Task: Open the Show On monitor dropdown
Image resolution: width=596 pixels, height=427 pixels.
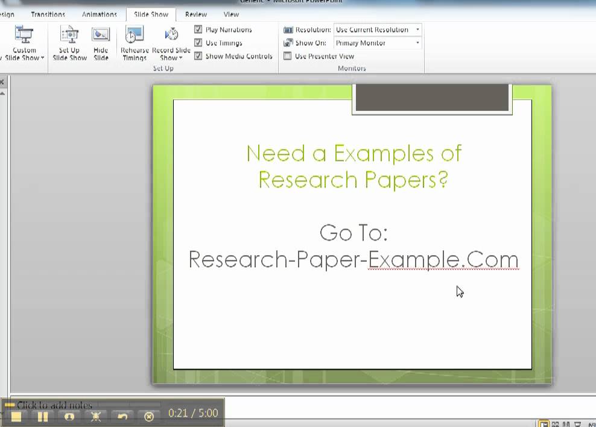Action: (x=378, y=43)
